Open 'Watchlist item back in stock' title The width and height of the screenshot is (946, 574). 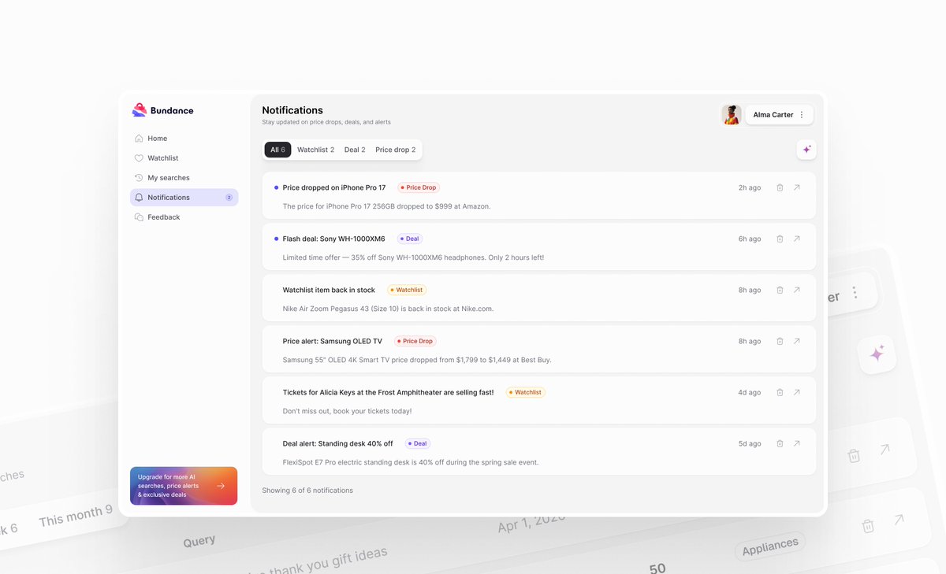click(329, 290)
